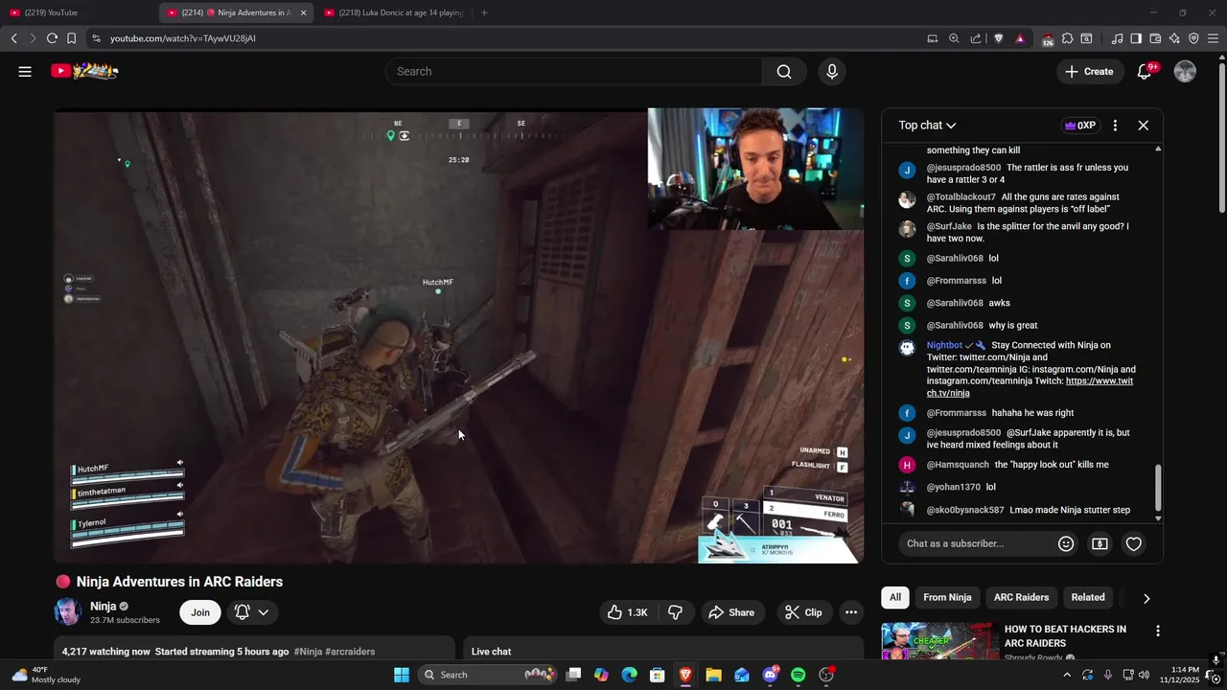Toggle the browser sidebar panel

tap(1136, 38)
